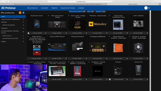Expand Klanghelm SDRR2tube card arrow
This screenshot has width=161, height=91.
click(x=107, y=58)
